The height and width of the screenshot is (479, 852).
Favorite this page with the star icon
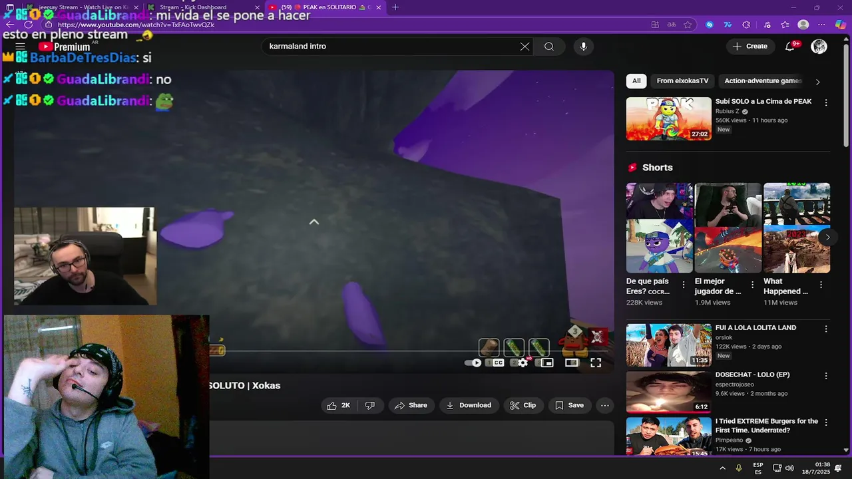pyautogui.click(x=688, y=25)
